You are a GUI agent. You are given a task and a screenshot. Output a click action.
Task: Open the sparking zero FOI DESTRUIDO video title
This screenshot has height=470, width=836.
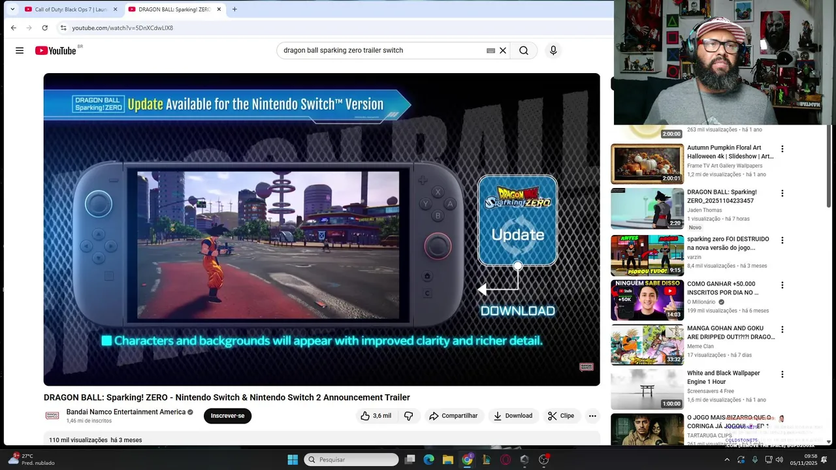tap(728, 243)
